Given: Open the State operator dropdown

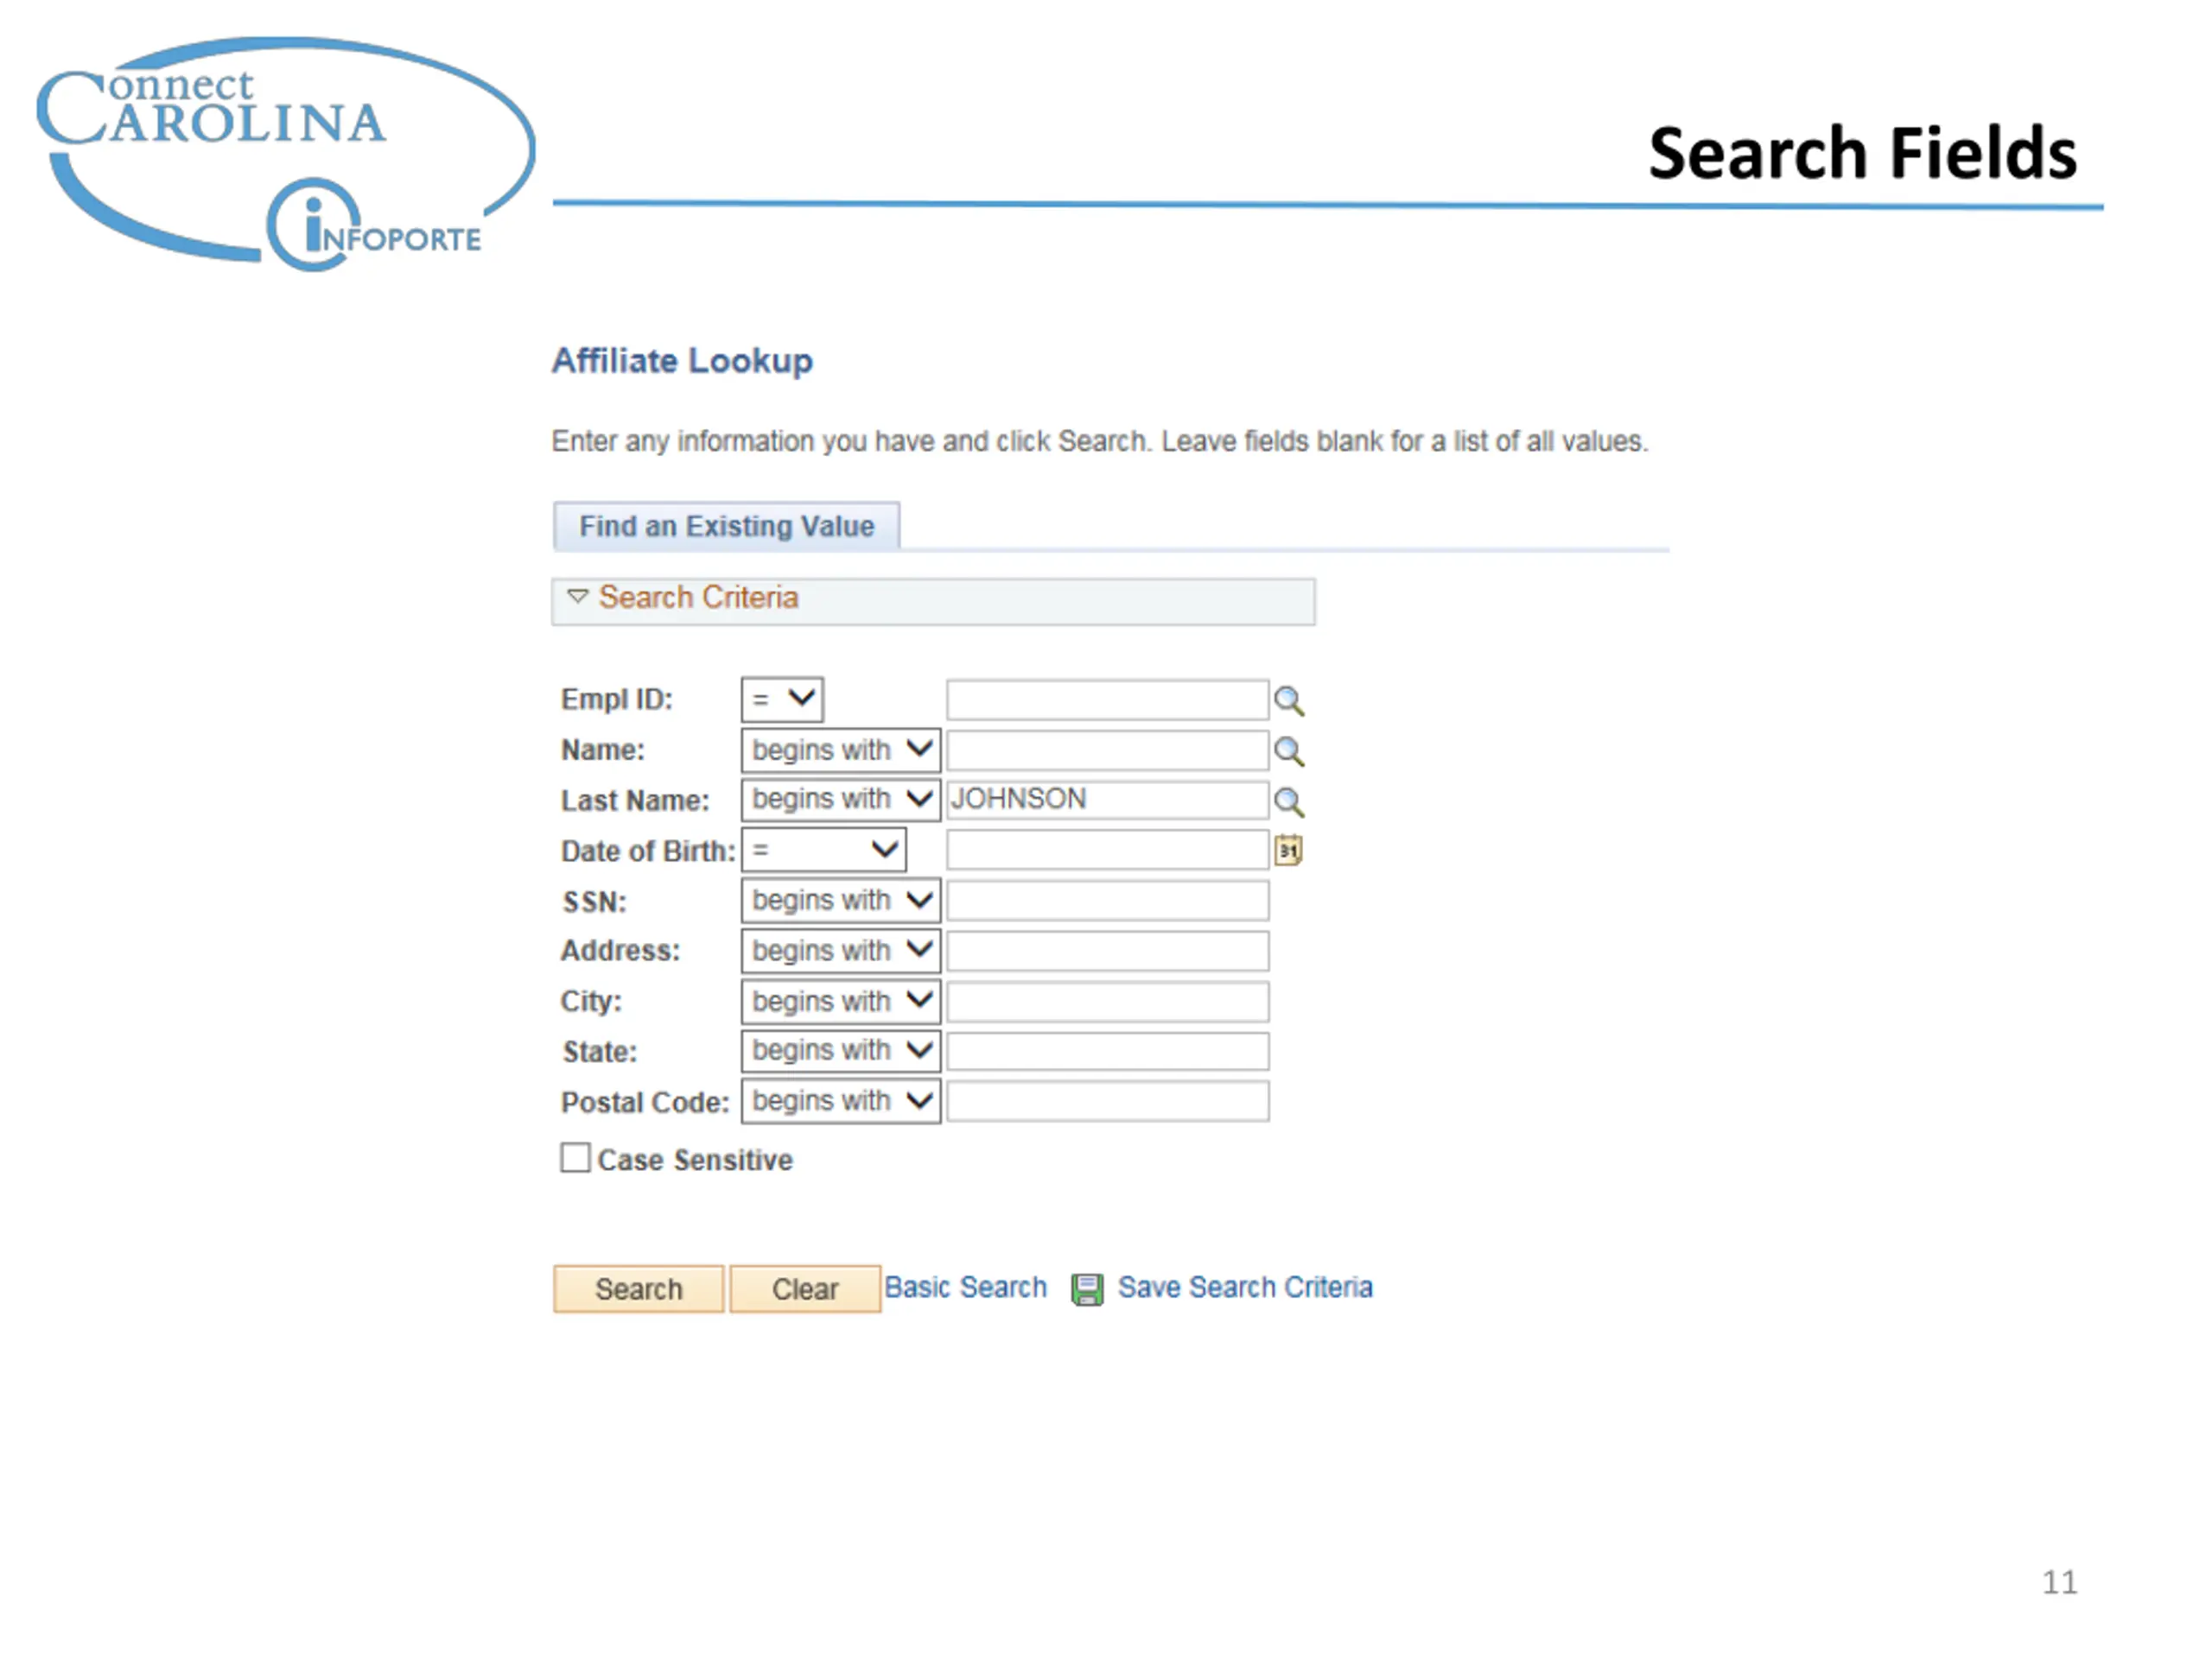Looking at the screenshot, I should click(840, 1050).
